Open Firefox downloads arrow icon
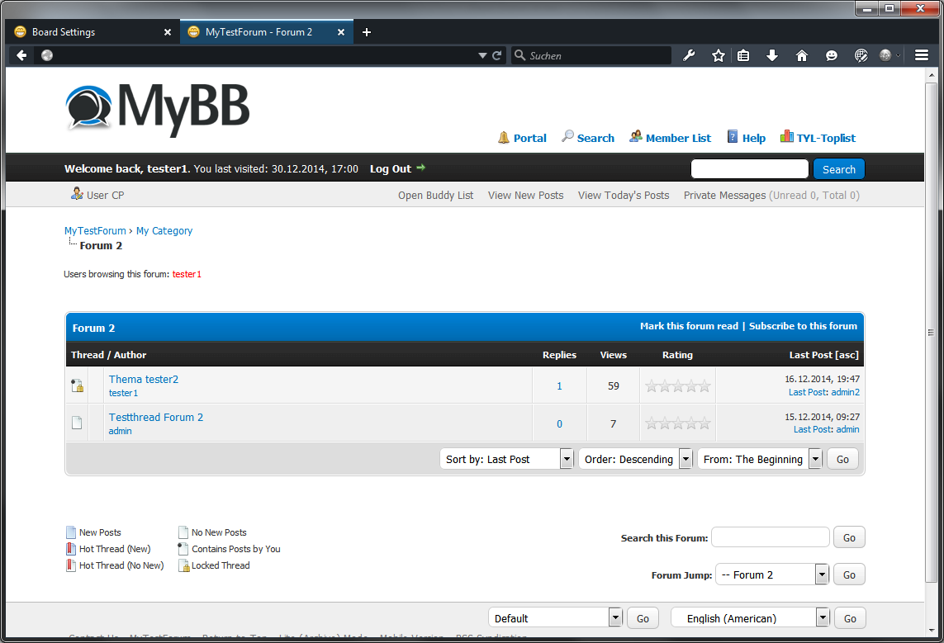This screenshot has height=643, width=944. point(772,55)
